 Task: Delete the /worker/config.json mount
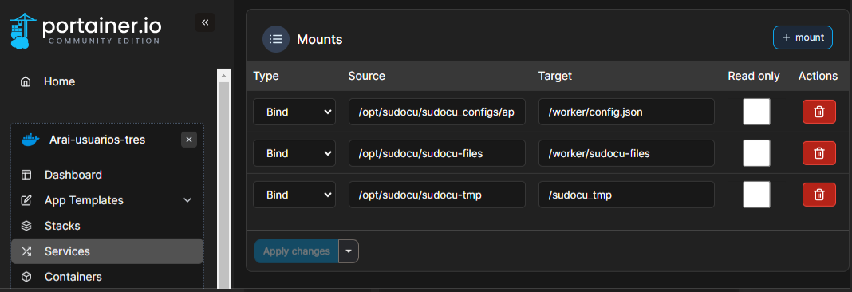coord(818,112)
